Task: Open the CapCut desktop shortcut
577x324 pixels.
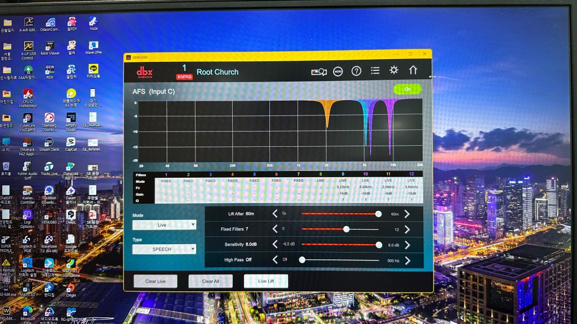Action: point(71,143)
